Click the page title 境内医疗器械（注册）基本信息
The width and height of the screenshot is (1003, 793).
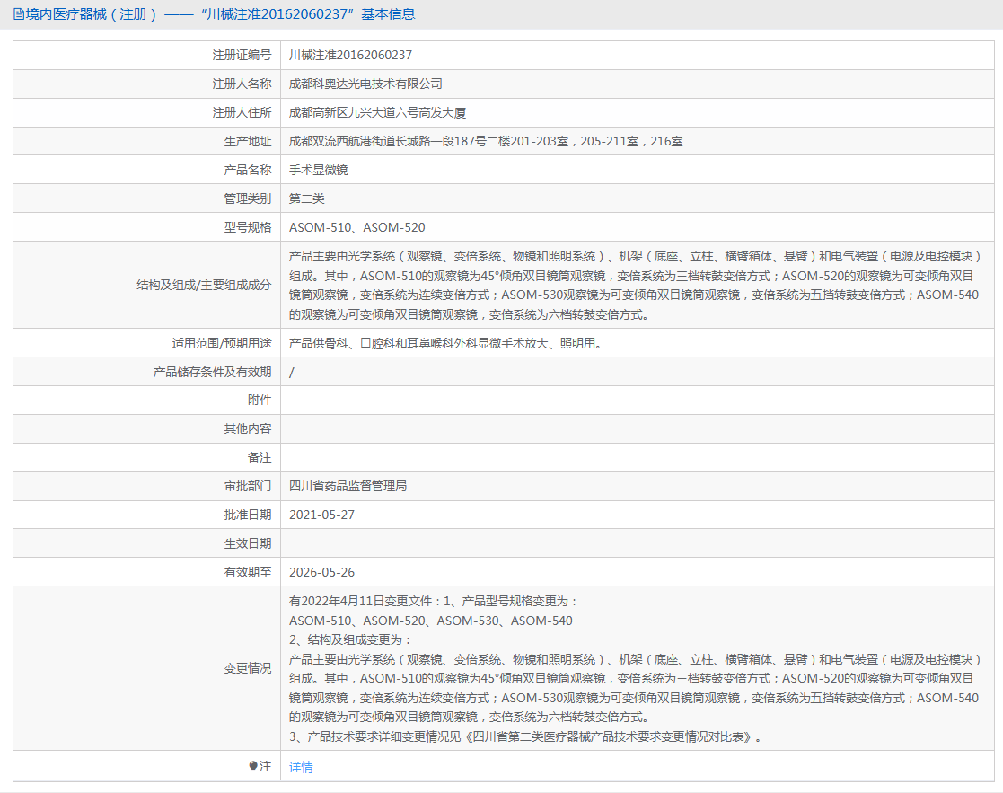point(220,14)
